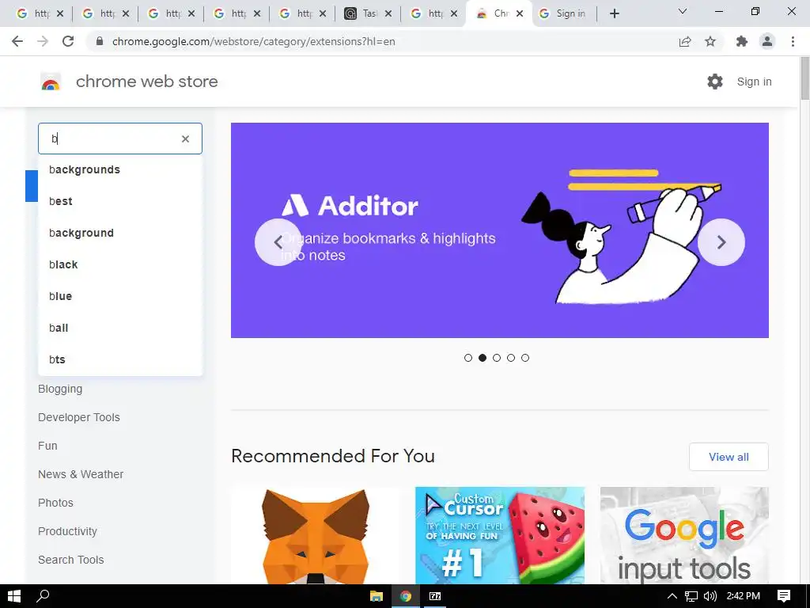Screen dimensions: 810x608
Task: Open the Photos category
Action: (x=55, y=503)
